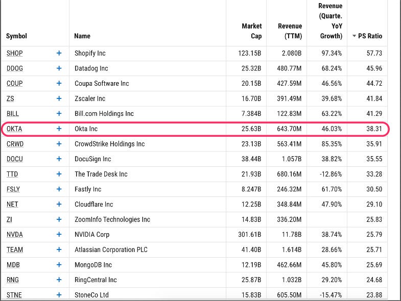
Task: Add FSLY via the plus icon
Action: pyautogui.click(x=59, y=189)
